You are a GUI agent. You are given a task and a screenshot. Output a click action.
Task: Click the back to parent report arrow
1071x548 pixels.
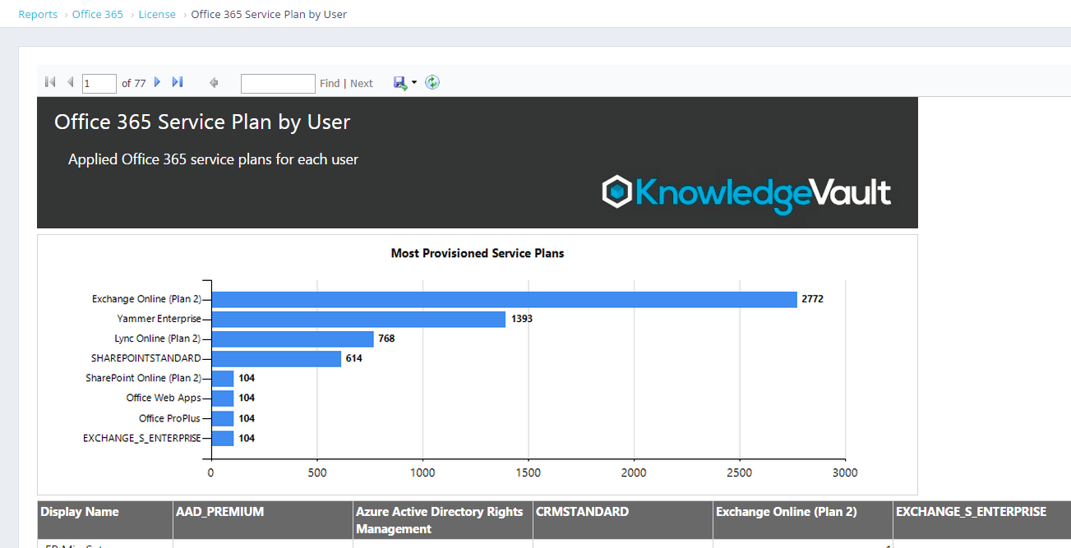click(215, 83)
